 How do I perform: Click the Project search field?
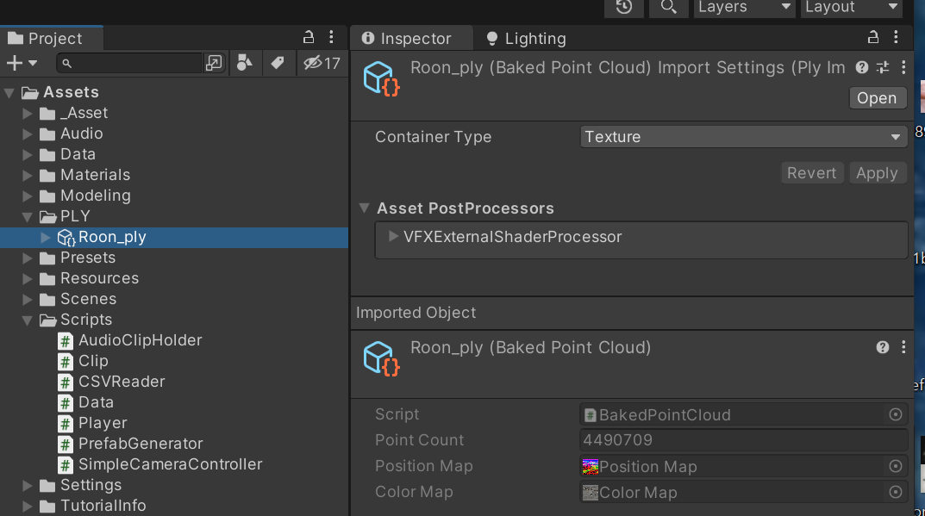coord(130,63)
